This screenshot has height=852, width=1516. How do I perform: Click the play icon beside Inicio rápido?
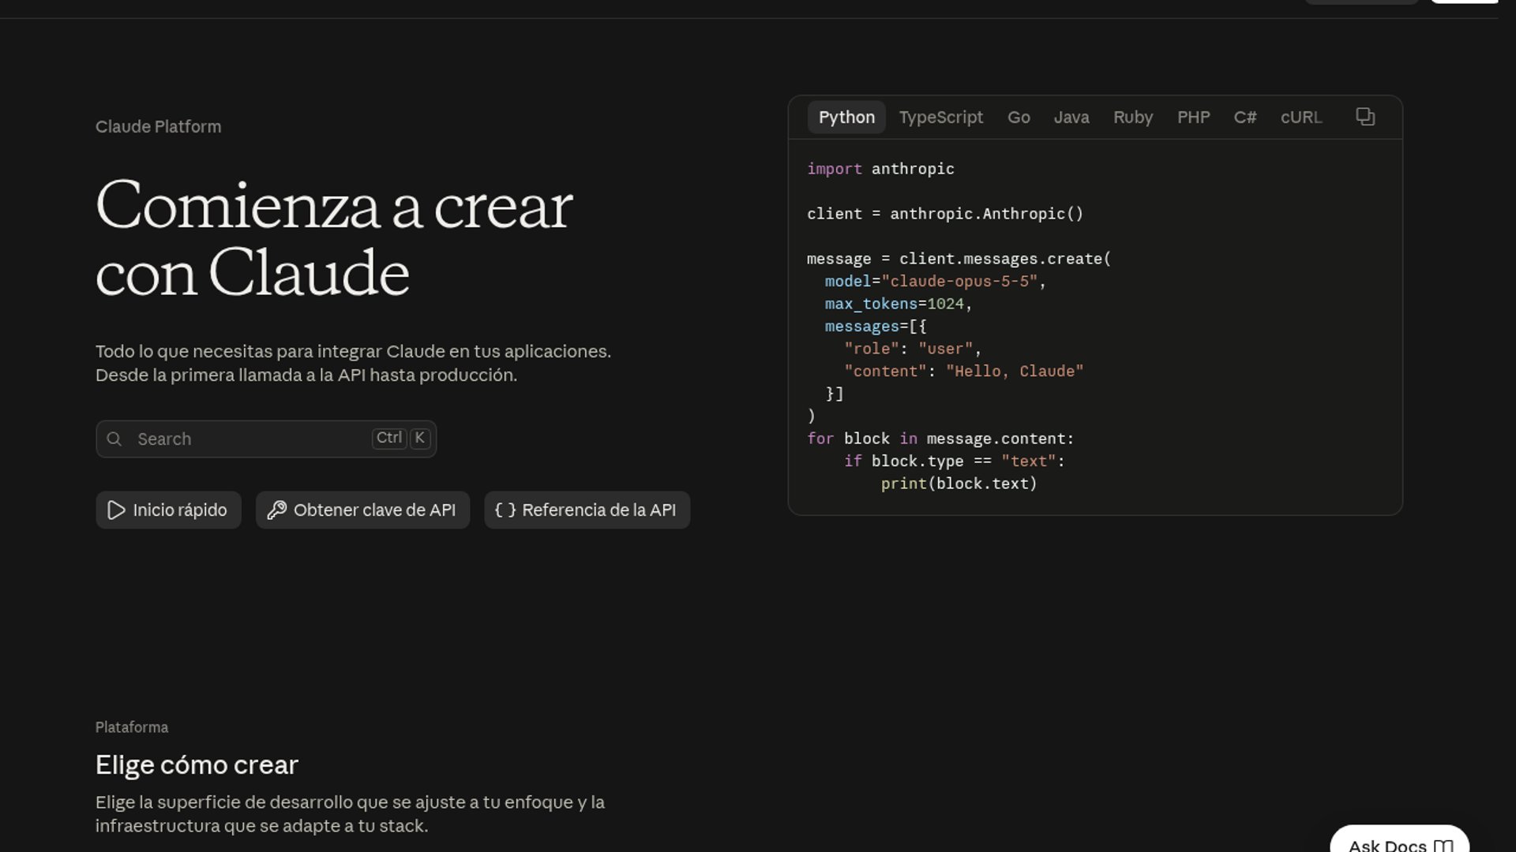tap(116, 510)
